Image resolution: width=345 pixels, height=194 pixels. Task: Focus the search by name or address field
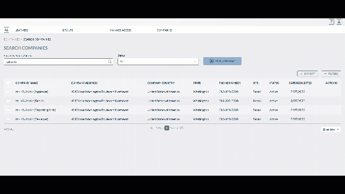(x=58, y=62)
